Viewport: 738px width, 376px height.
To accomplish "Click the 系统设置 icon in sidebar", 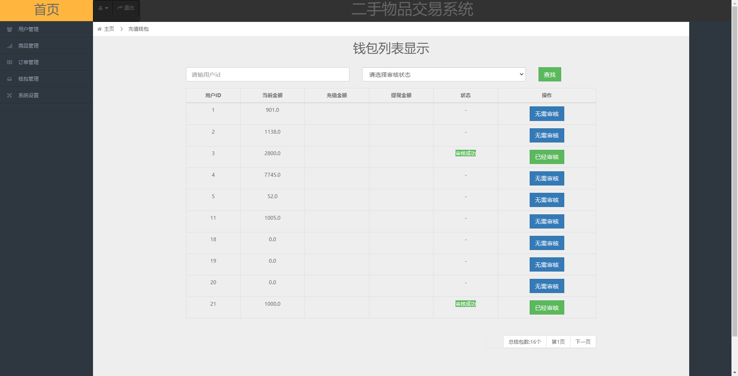I will 10,95.
